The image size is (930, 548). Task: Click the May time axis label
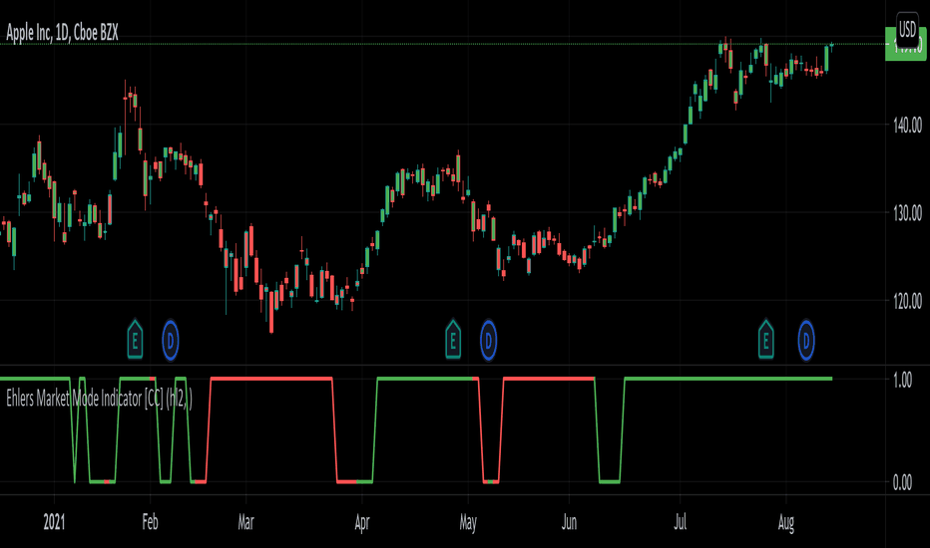click(x=468, y=522)
